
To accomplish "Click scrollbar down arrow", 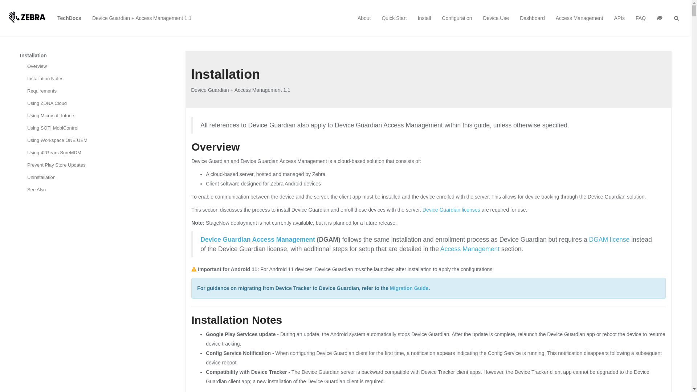I will [x=694, y=389].
